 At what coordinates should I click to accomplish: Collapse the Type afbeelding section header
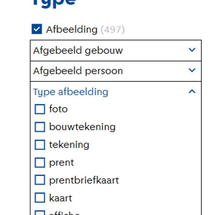(71, 92)
